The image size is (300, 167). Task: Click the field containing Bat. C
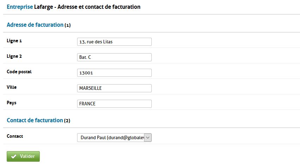click(114, 57)
